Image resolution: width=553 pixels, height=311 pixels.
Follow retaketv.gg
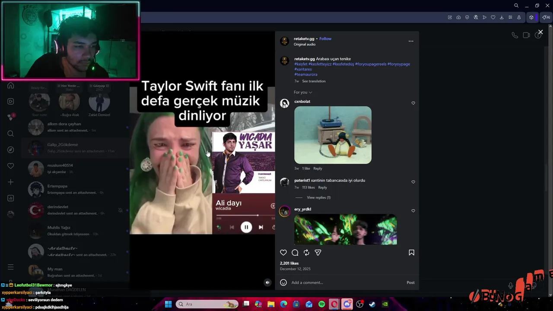pos(325,39)
